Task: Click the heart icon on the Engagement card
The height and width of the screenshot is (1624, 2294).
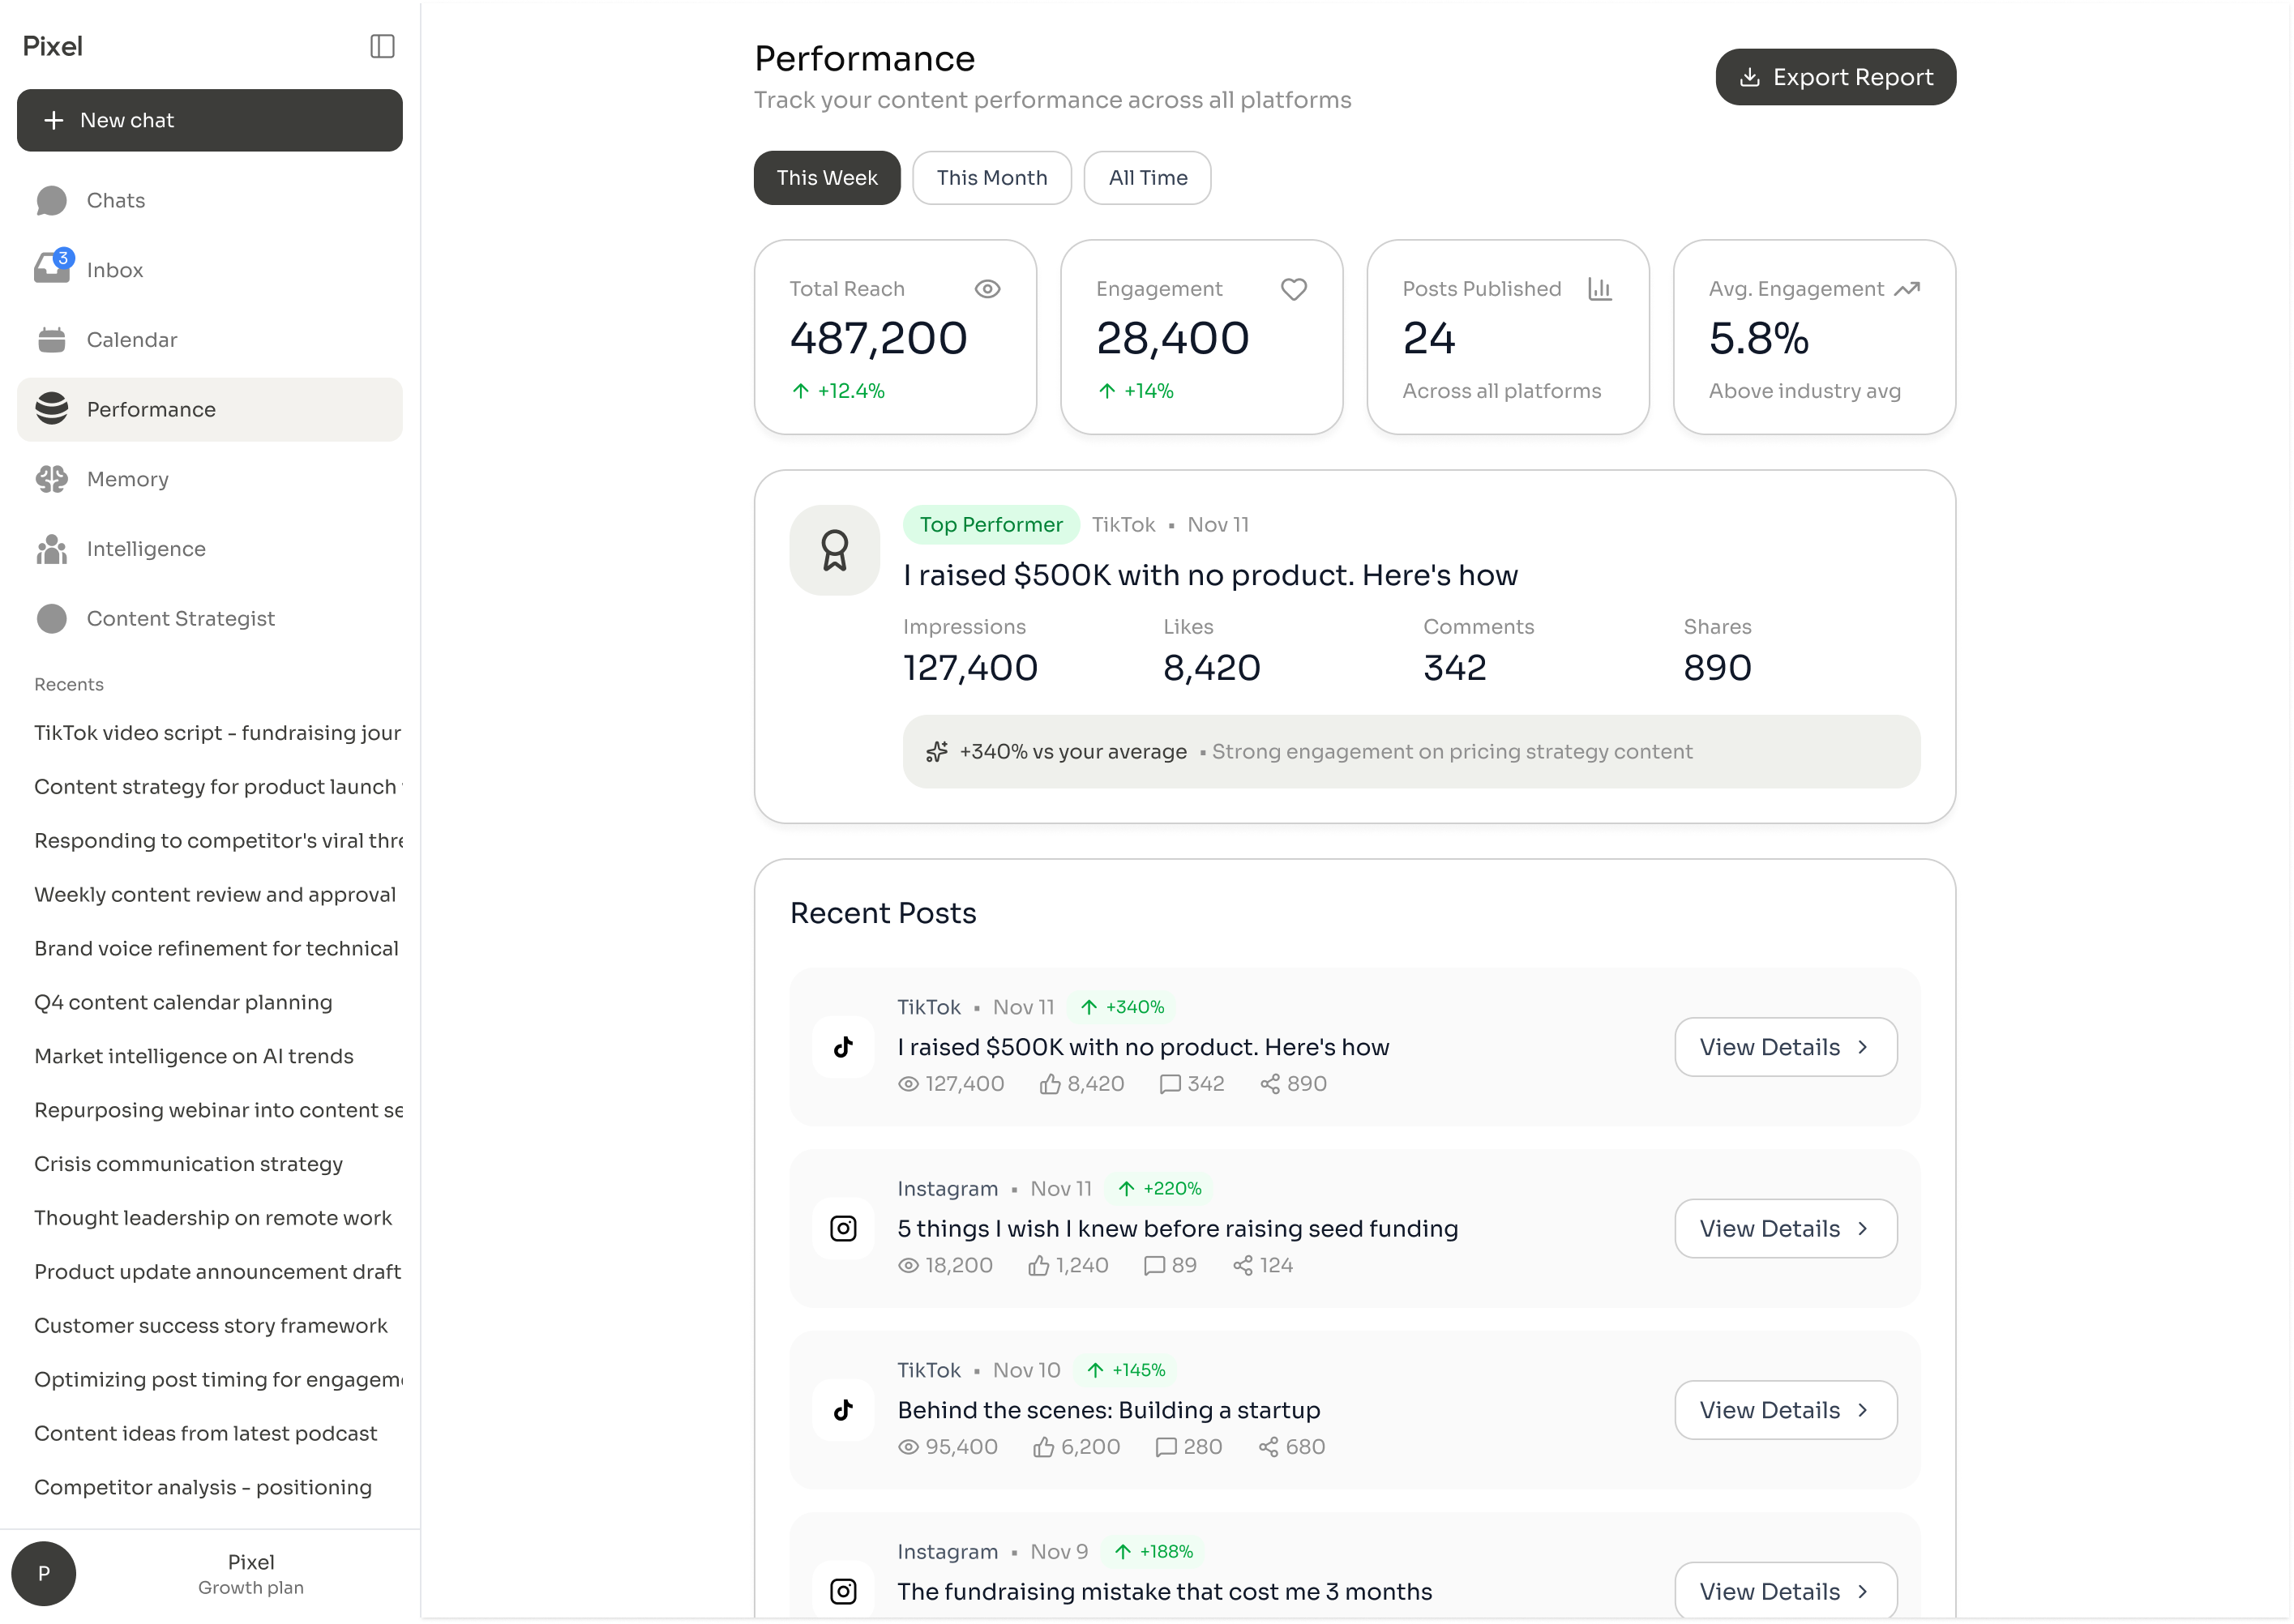Action: click(x=1293, y=289)
